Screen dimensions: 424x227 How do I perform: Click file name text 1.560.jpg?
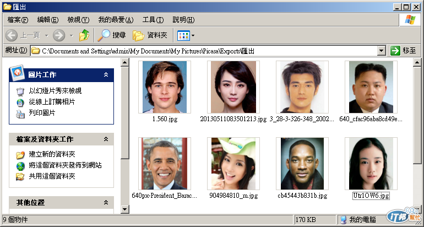(165, 119)
